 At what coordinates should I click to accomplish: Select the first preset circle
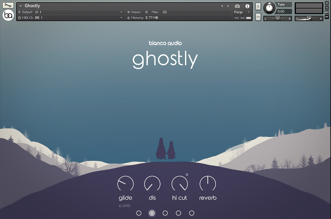click(139, 213)
